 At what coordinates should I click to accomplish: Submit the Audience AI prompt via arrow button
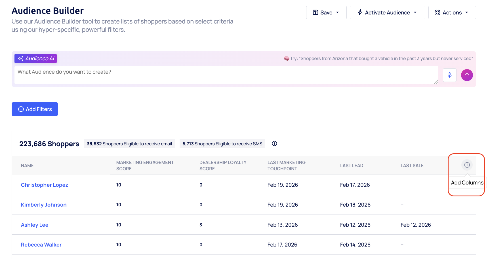pos(467,75)
